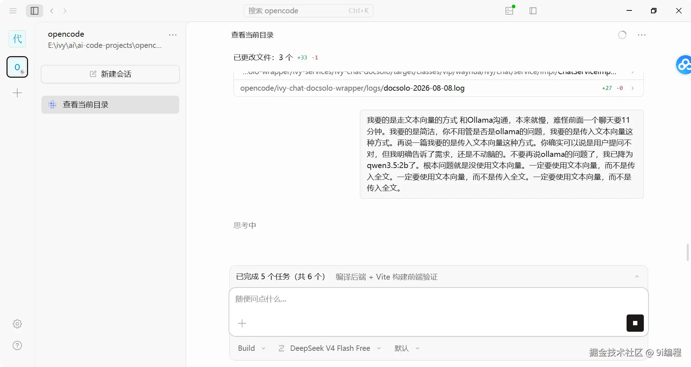Click the 思考中 status text

[x=245, y=226]
